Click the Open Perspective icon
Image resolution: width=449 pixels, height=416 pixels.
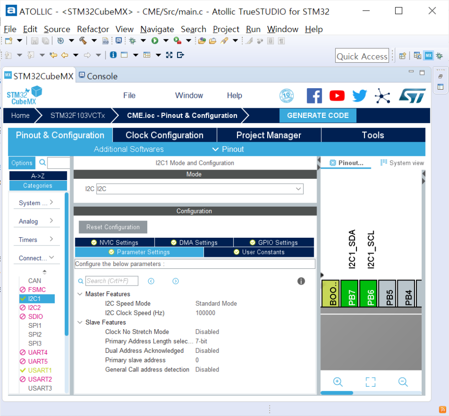click(402, 56)
